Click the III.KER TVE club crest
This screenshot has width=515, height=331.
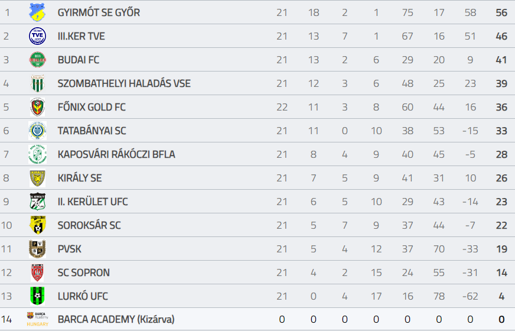coord(37,36)
